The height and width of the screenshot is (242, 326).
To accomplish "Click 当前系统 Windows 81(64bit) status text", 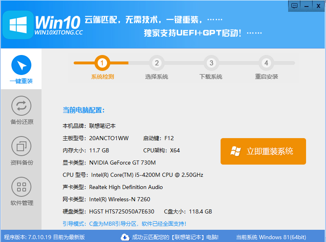I will pos(271,237).
